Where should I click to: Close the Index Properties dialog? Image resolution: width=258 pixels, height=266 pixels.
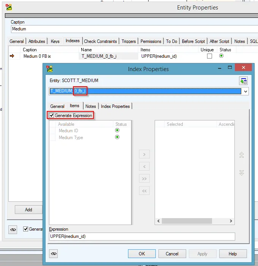click(244, 68)
